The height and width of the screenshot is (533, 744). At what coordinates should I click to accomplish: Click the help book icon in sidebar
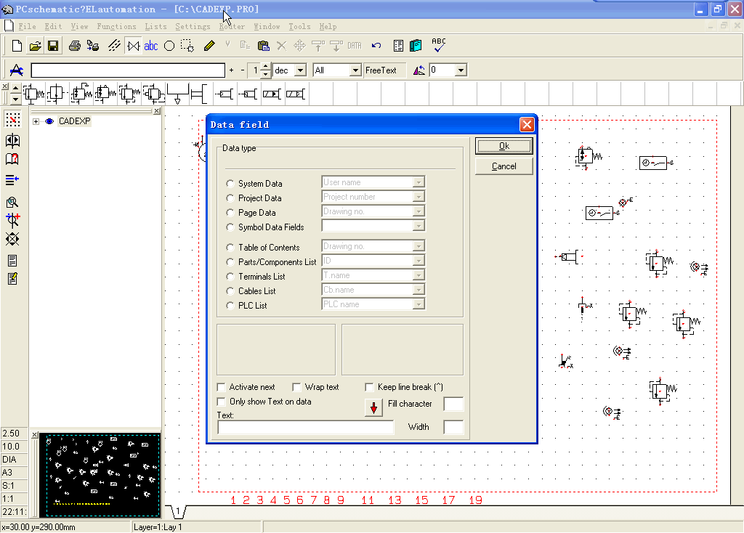coord(12,159)
